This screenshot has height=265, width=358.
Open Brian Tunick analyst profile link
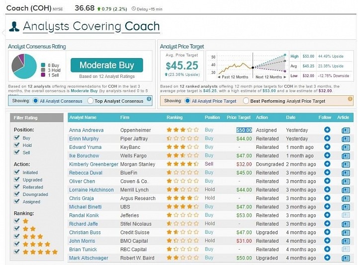coord(83,250)
